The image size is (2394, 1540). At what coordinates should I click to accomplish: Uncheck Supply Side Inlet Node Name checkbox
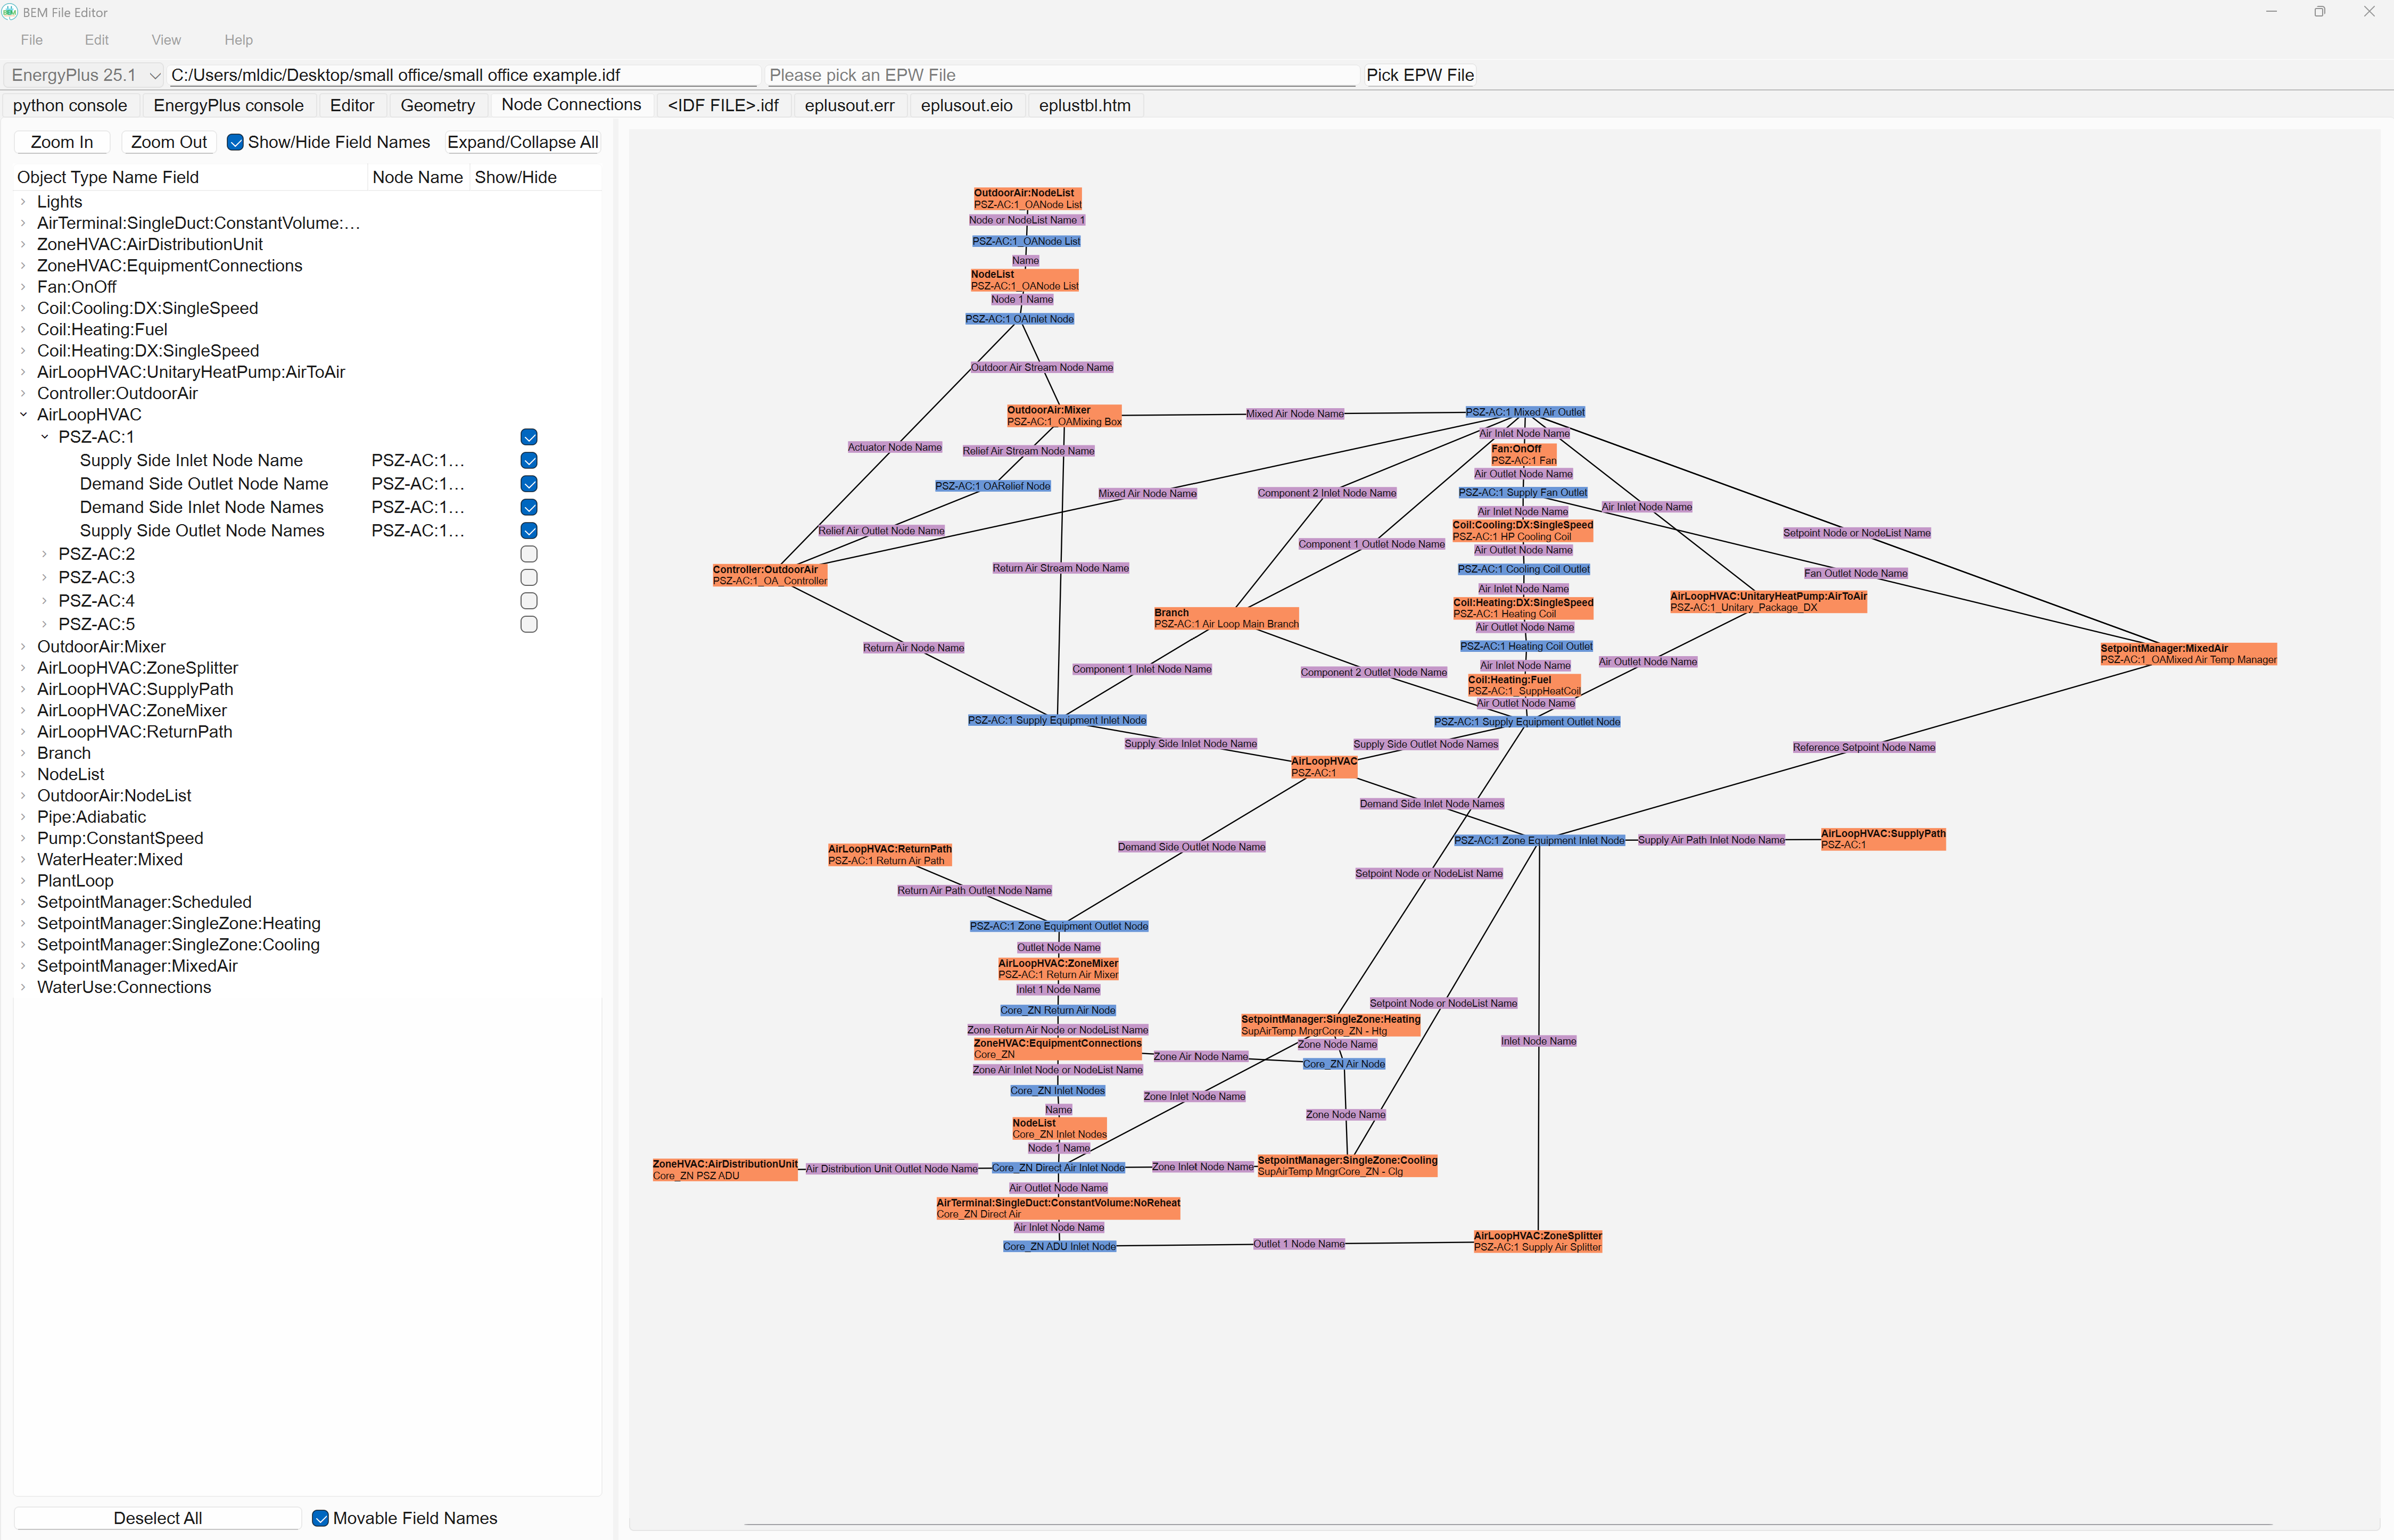click(x=529, y=460)
